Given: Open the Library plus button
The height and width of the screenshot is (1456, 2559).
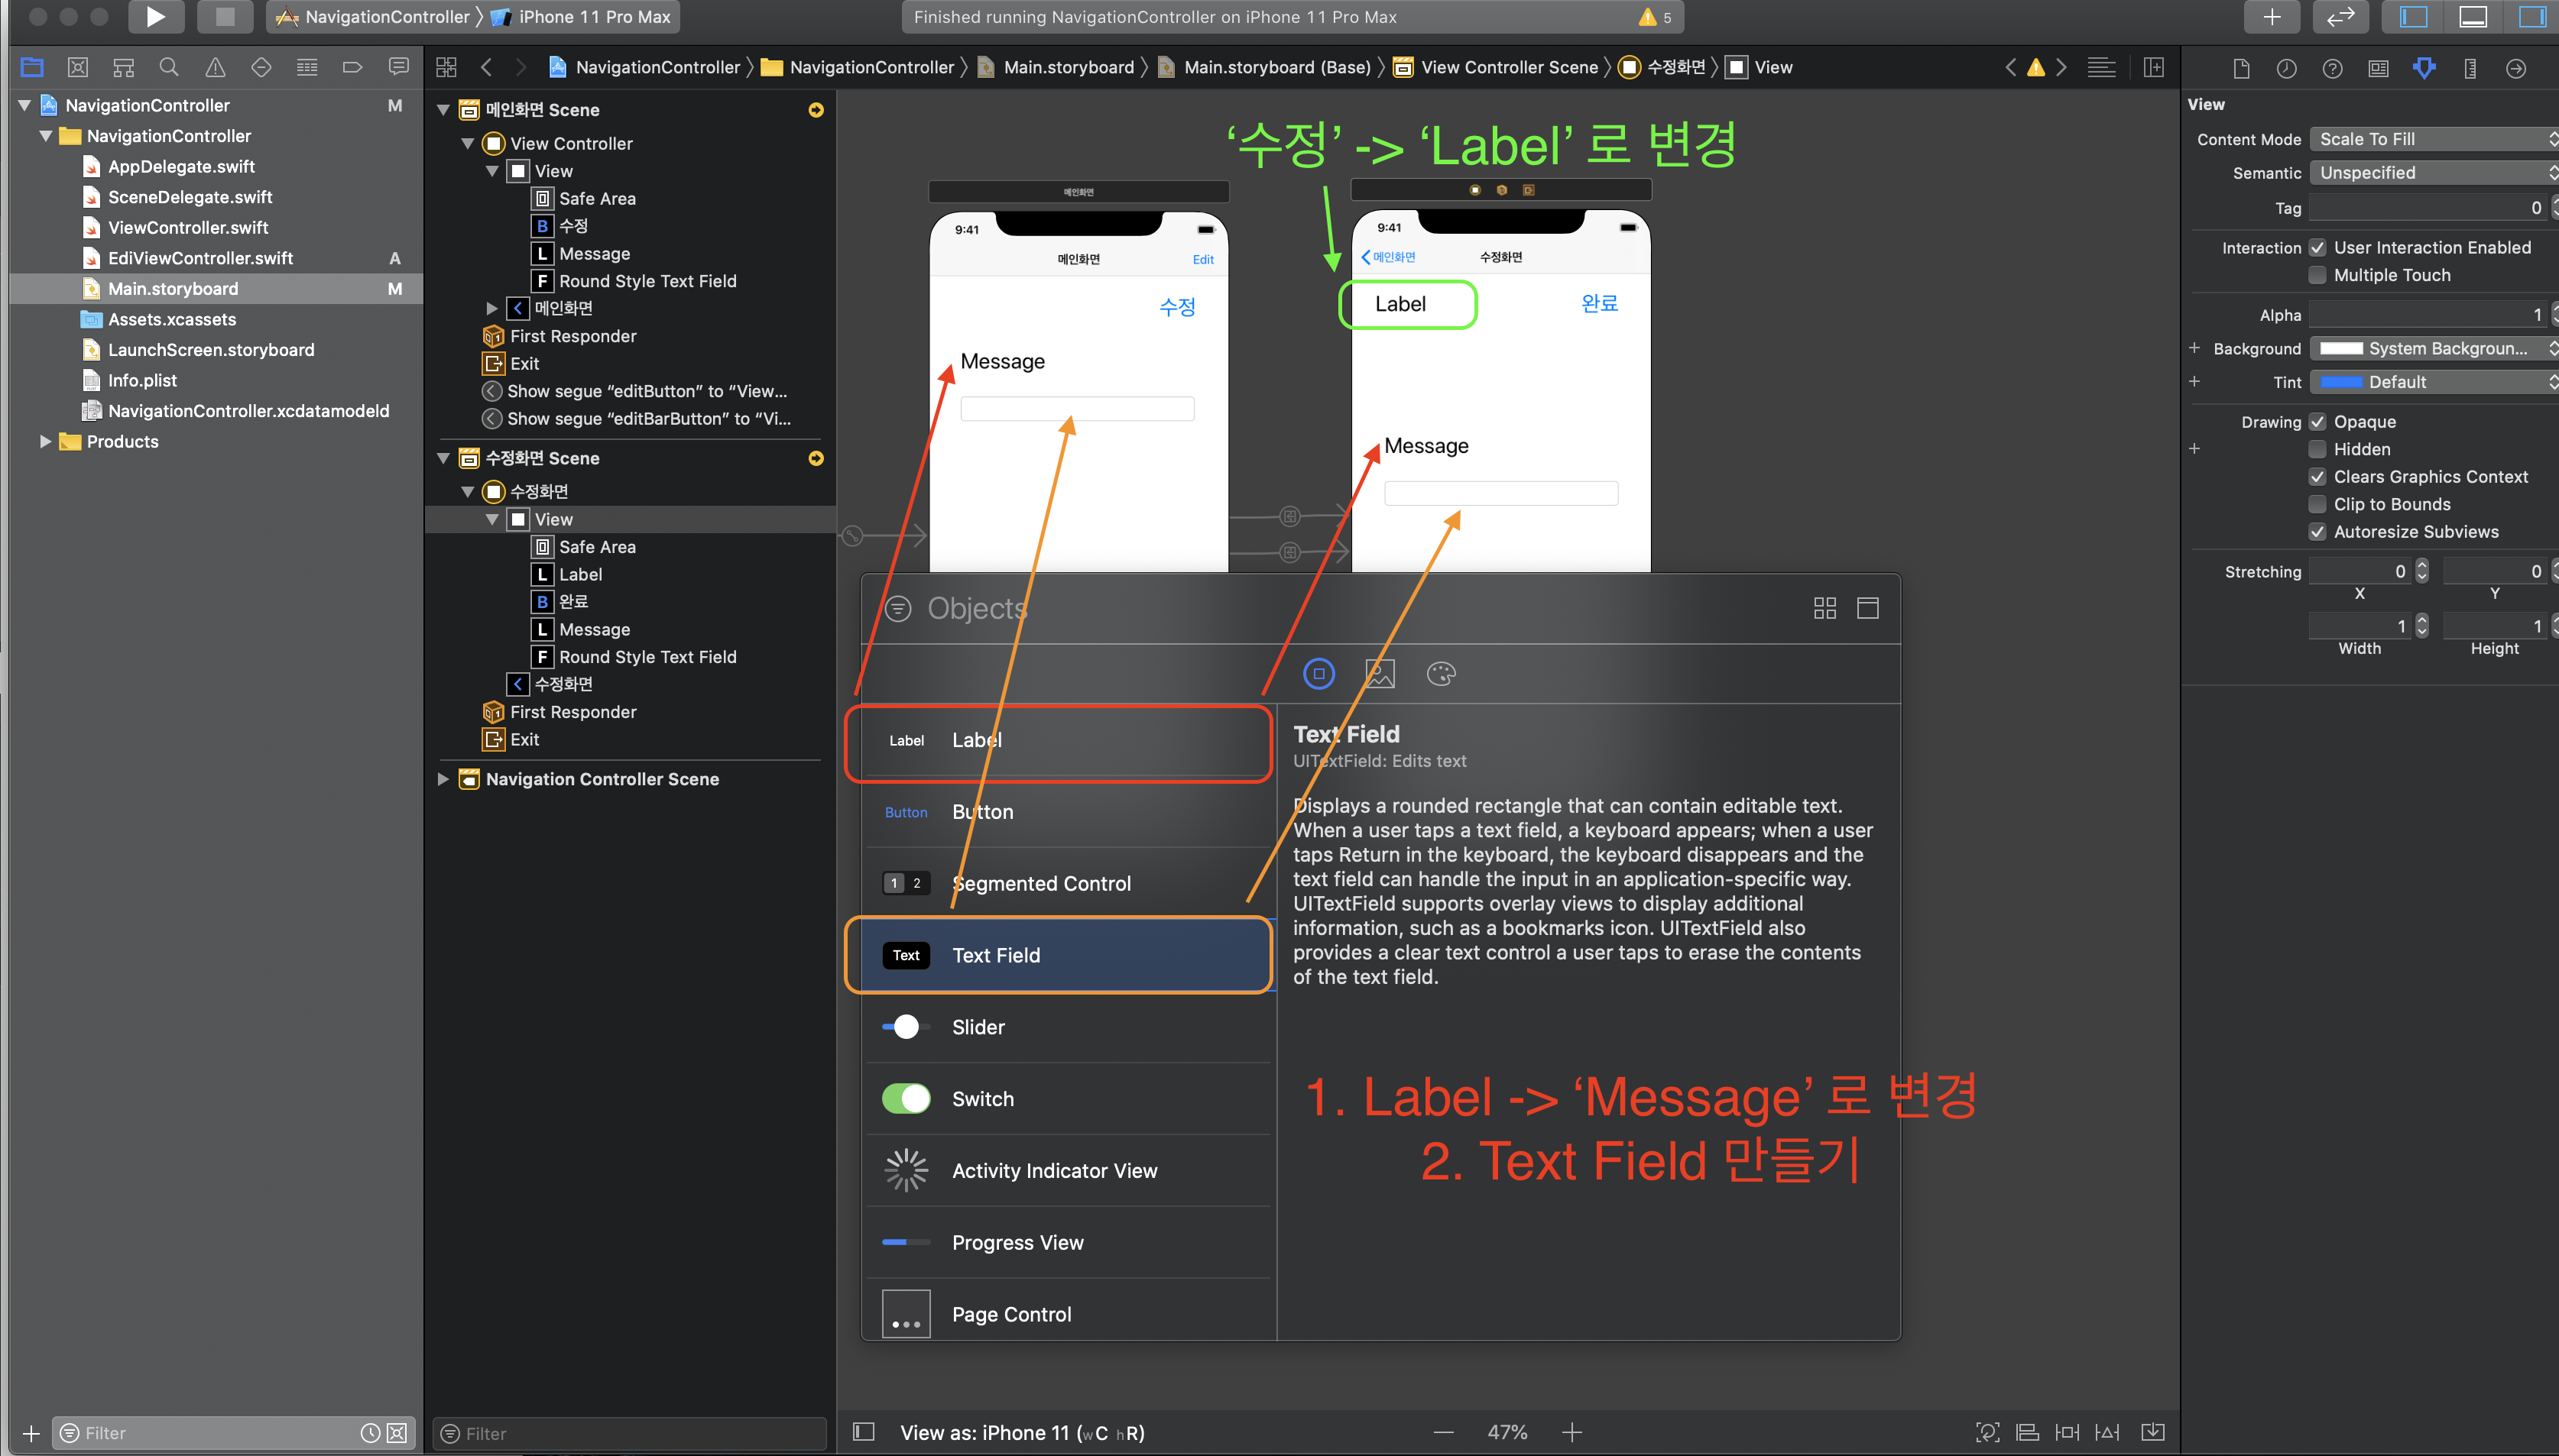Looking at the screenshot, I should pyautogui.click(x=2271, y=17).
